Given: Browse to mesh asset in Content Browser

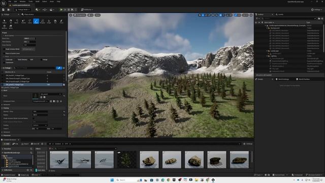Looking at the screenshot, I should (44, 97).
